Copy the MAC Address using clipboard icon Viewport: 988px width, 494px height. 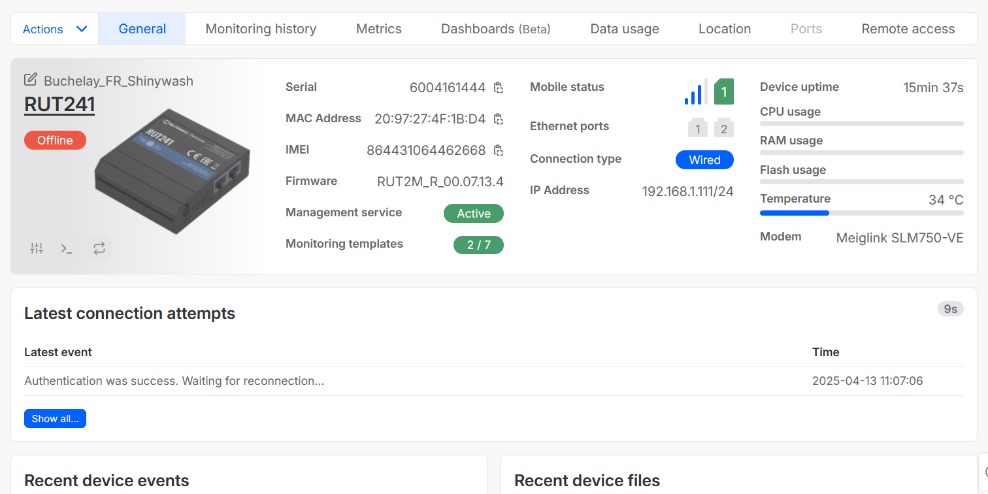tap(499, 119)
